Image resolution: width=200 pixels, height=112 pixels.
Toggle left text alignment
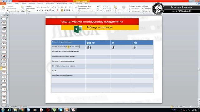click(62, 10)
